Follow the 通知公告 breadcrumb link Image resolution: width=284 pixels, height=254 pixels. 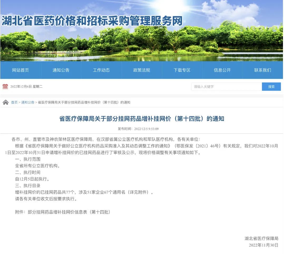tap(28, 102)
